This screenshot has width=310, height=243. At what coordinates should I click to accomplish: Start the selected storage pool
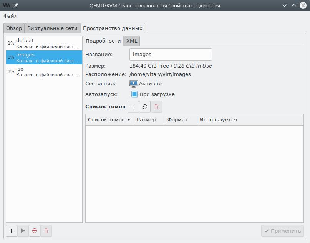[23, 231]
